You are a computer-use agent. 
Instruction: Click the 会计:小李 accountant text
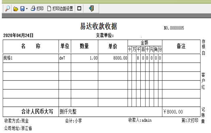73,121
